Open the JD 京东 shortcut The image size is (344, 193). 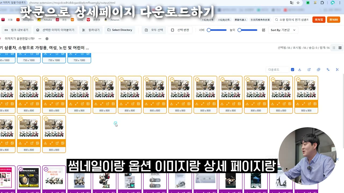coord(62,20)
